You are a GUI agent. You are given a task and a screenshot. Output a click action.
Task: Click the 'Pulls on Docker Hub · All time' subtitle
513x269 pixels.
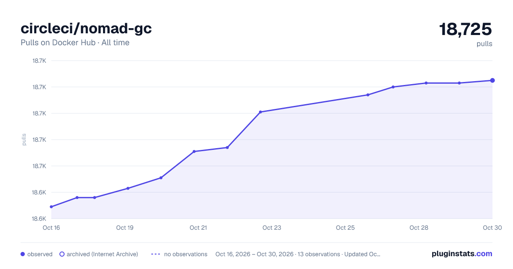pos(75,43)
